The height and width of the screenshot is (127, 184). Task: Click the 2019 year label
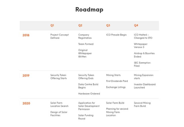pyautogui.click(x=26, y=76)
